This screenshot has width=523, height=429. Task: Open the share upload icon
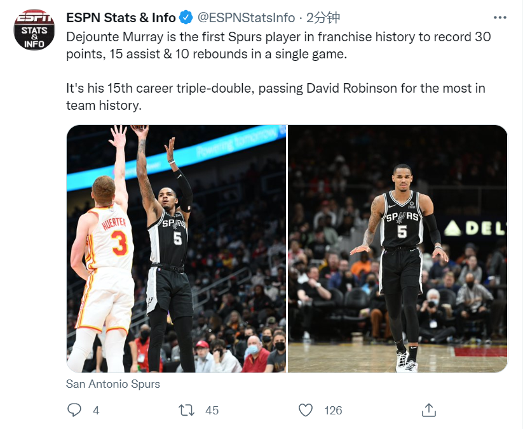429,410
